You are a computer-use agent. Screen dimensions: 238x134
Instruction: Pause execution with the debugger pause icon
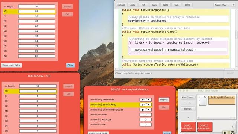[225, 133]
